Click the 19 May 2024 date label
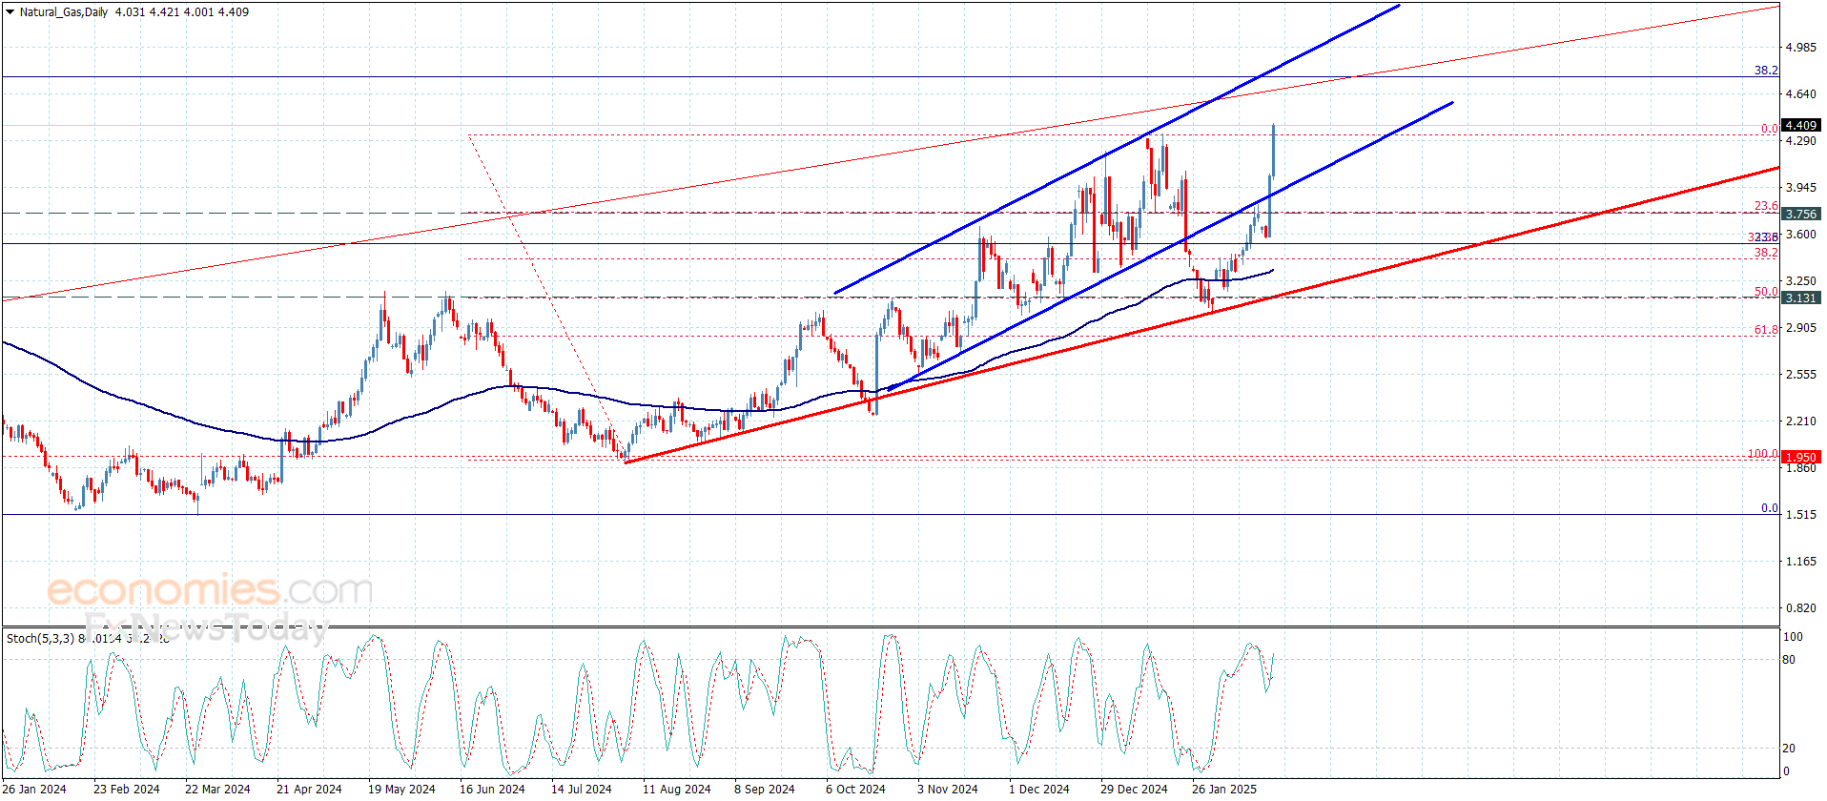1827x801 pixels. point(401,789)
